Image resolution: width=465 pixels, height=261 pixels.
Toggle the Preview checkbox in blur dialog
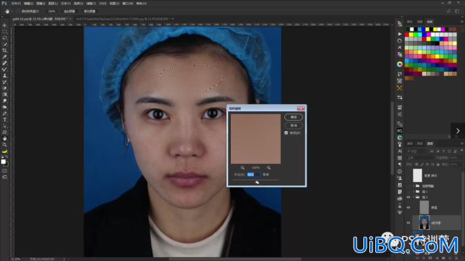click(286, 133)
